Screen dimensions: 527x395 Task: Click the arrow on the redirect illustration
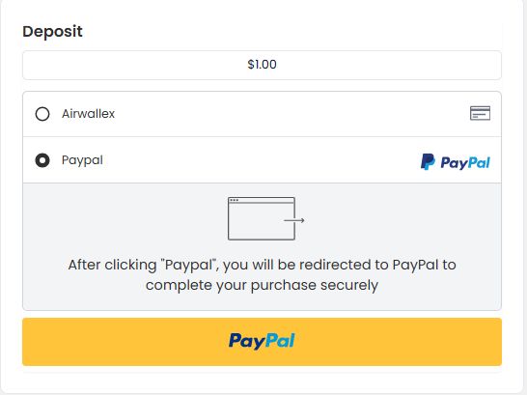294,220
